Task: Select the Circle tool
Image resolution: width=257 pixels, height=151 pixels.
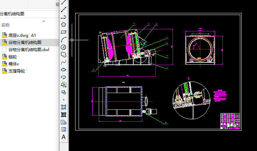Action: pos(64,47)
